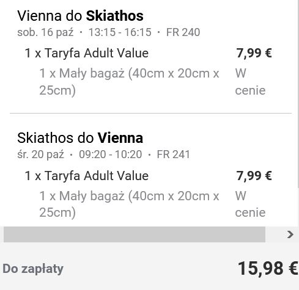The image size is (299, 290).
Task: Click the gray horizontal scrollbar thumb
Action: pos(135,234)
